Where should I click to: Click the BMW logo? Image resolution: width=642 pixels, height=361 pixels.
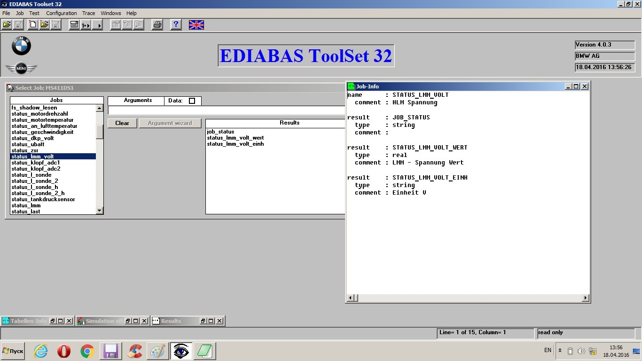coord(21,46)
